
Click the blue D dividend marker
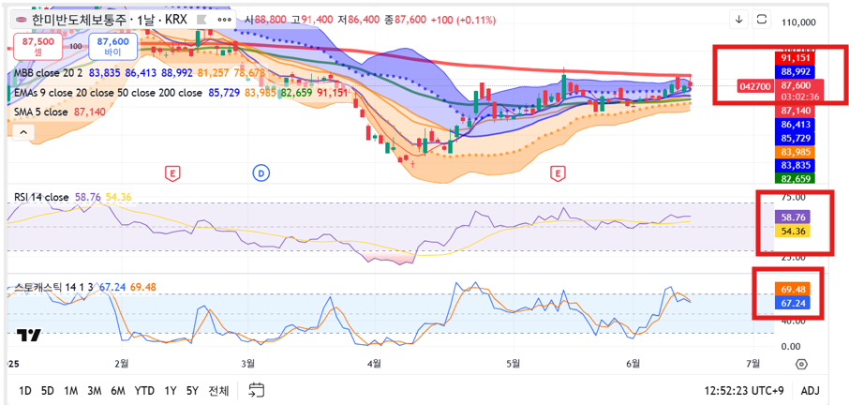coord(261,173)
